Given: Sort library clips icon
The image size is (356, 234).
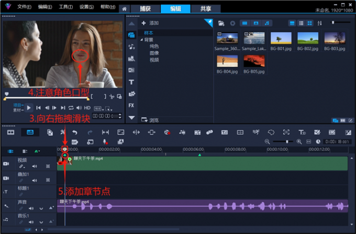Looking at the screenshot, I should [x=319, y=23].
